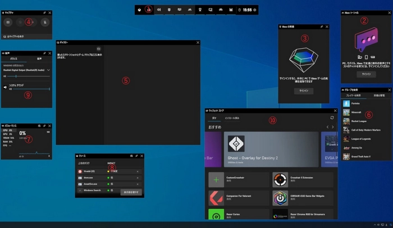Select Grand Theft Auto V in the list
This screenshot has height=228, width=393.
(x=366, y=157)
